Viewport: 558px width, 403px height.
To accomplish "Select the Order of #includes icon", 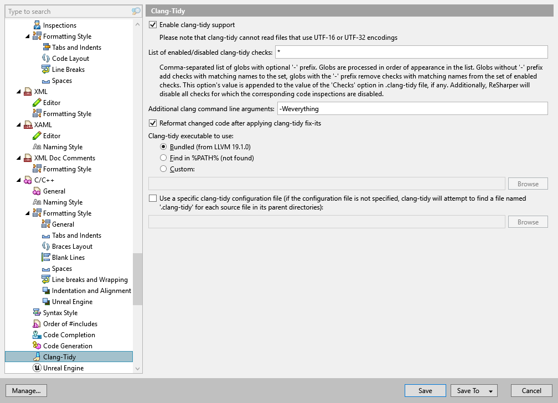I will (x=37, y=323).
